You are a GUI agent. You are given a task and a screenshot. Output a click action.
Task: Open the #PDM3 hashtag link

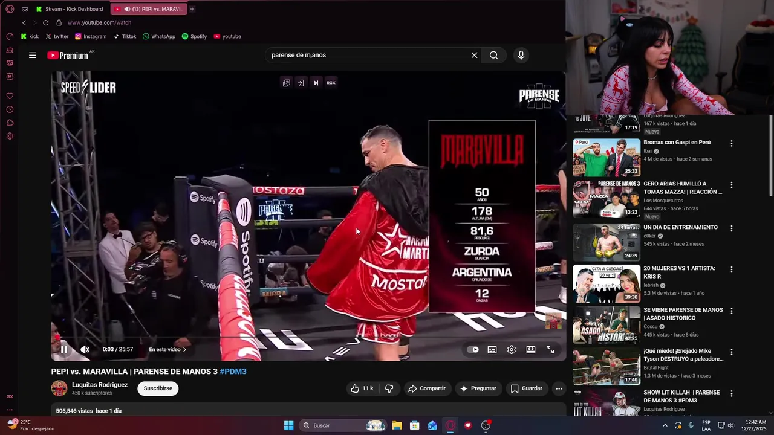click(233, 372)
